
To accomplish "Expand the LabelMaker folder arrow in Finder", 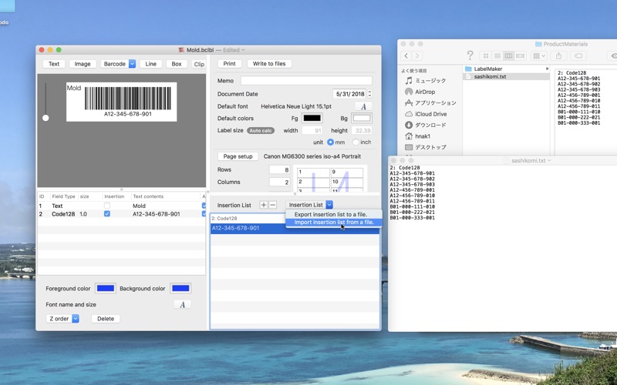I will tap(547, 69).
